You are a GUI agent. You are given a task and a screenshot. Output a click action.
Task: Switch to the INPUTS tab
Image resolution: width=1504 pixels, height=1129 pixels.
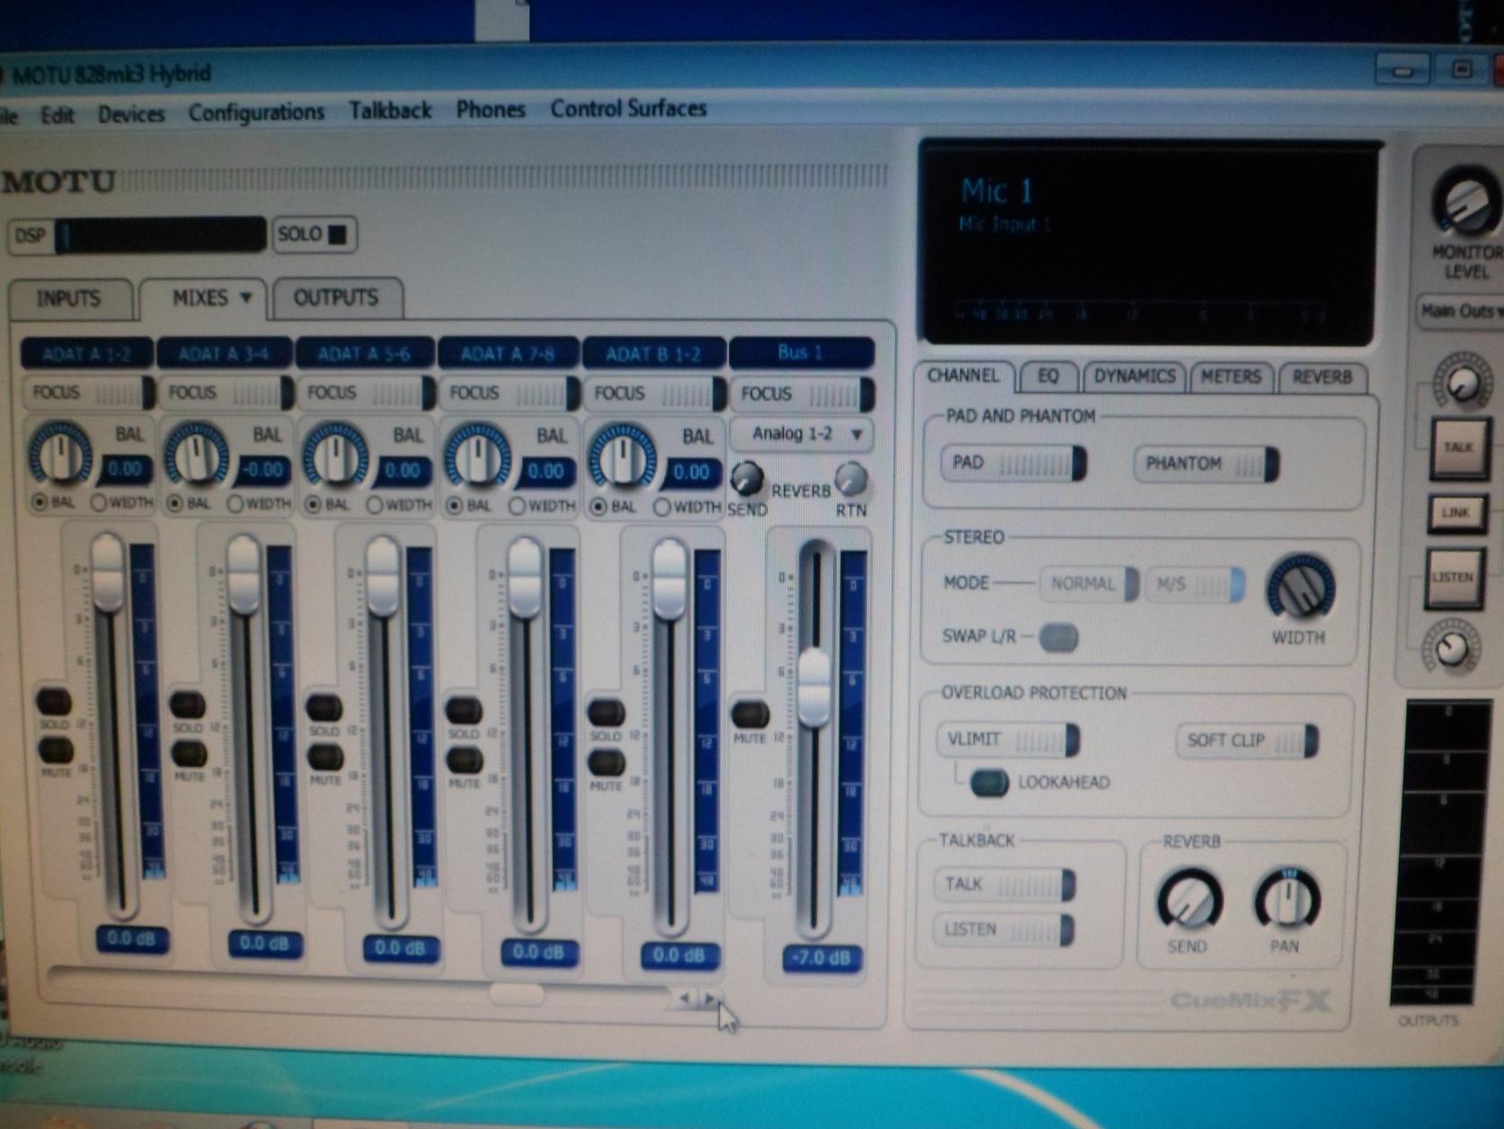[x=68, y=298]
